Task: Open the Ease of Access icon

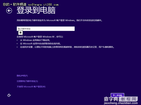Action: (9, 95)
